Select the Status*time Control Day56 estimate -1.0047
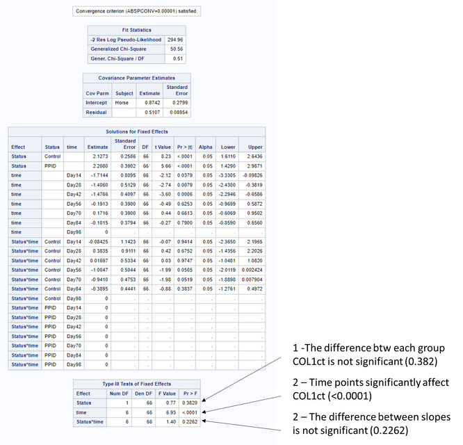The width and height of the screenshot is (463, 445). coord(98,270)
